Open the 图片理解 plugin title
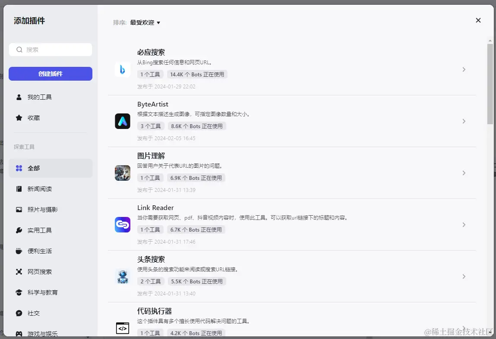This screenshot has height=339, width=496. coord(151,156)
